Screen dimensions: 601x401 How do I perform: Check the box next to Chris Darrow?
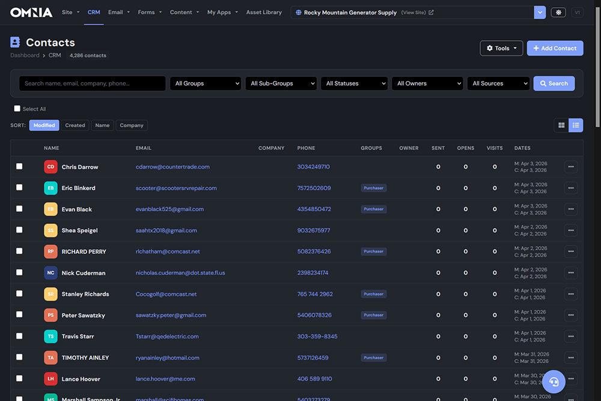18,166
